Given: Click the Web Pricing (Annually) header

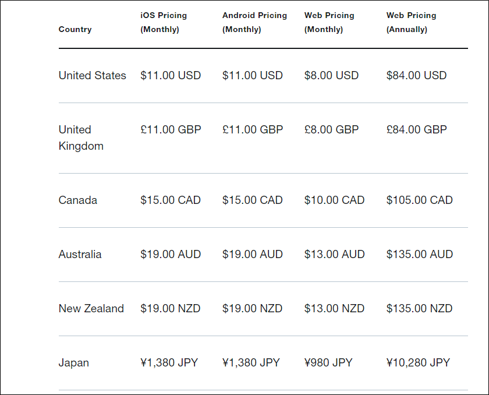Looking at the screenshot, I should 411,22.
